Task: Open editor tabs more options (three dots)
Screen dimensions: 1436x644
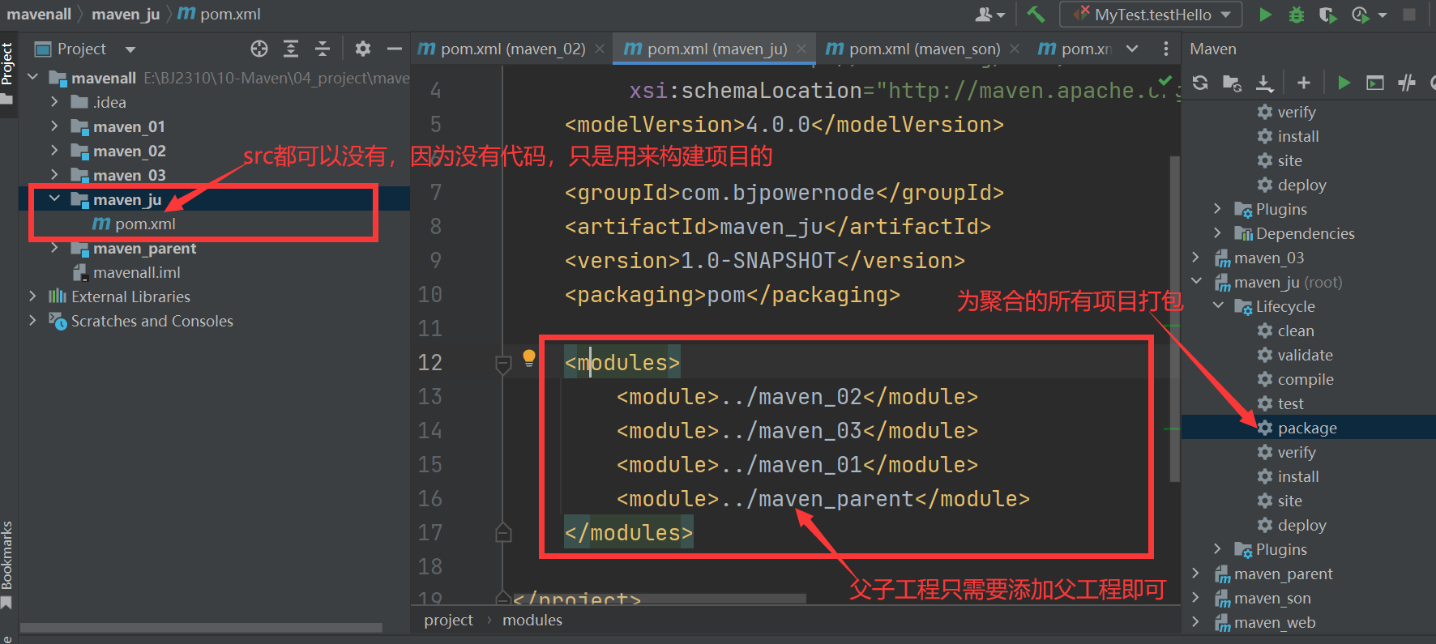Action: [x=1166, y=49]
